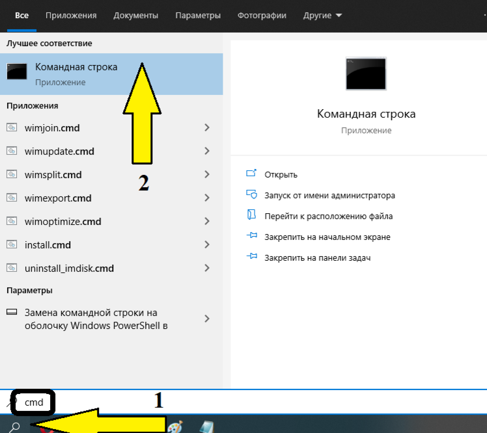Click the large Командная строка preview icon
This screenshot has height=433, width=487.
366,73
